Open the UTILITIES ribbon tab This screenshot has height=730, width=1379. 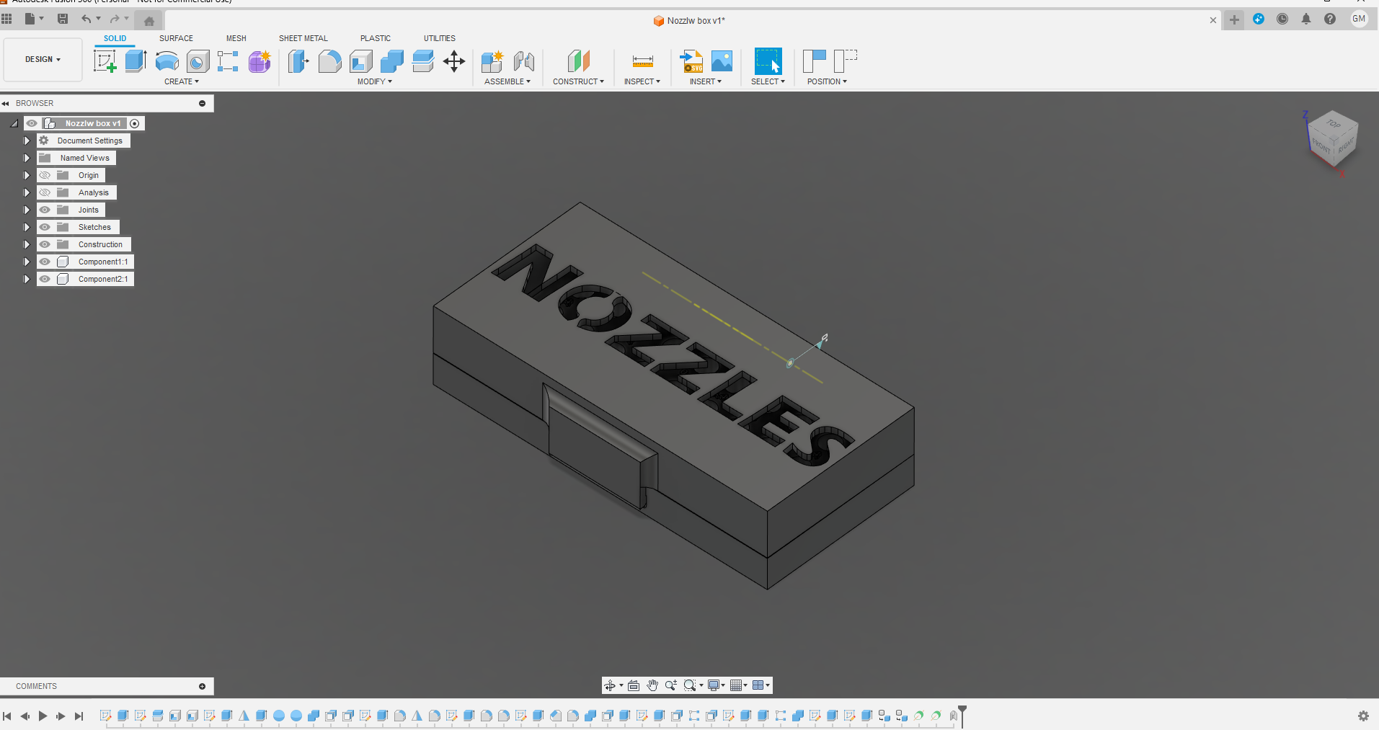(x=440, y=38)
